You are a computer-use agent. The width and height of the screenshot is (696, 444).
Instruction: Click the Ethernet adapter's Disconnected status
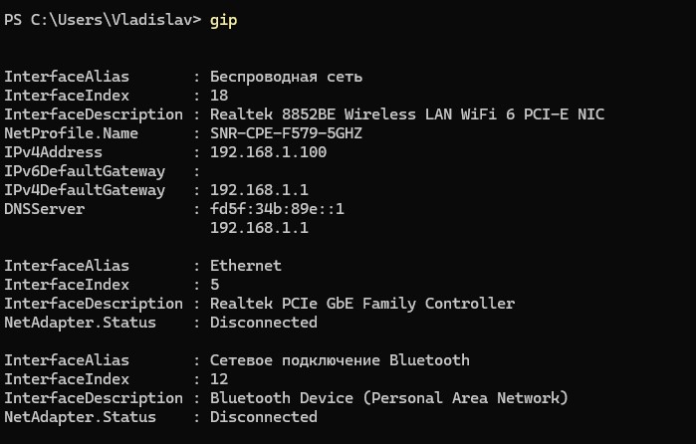(x=264, y=323)
